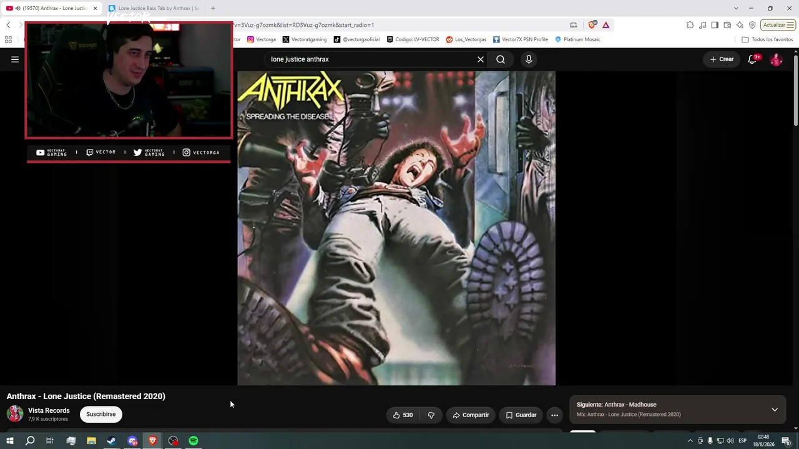The width and height of the screenshot is (799, 449).
Task: Open Platinum Mosaic bookmark
Action: (577, 39)
